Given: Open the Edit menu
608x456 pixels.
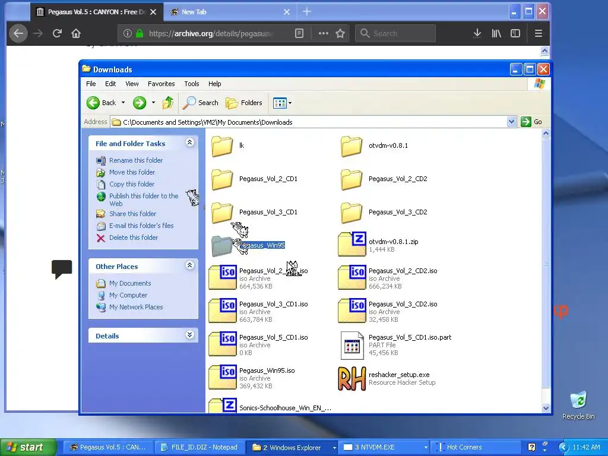Looking at the screenshot, I should coord(110,84).
